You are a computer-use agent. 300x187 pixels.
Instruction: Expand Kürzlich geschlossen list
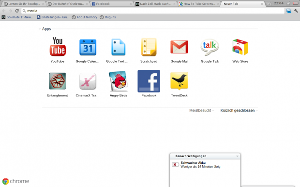[x=239, y=110]
